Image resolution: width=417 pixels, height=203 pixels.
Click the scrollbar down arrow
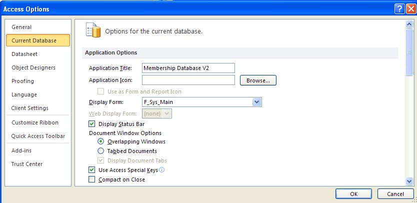click(x=409, y=181)
